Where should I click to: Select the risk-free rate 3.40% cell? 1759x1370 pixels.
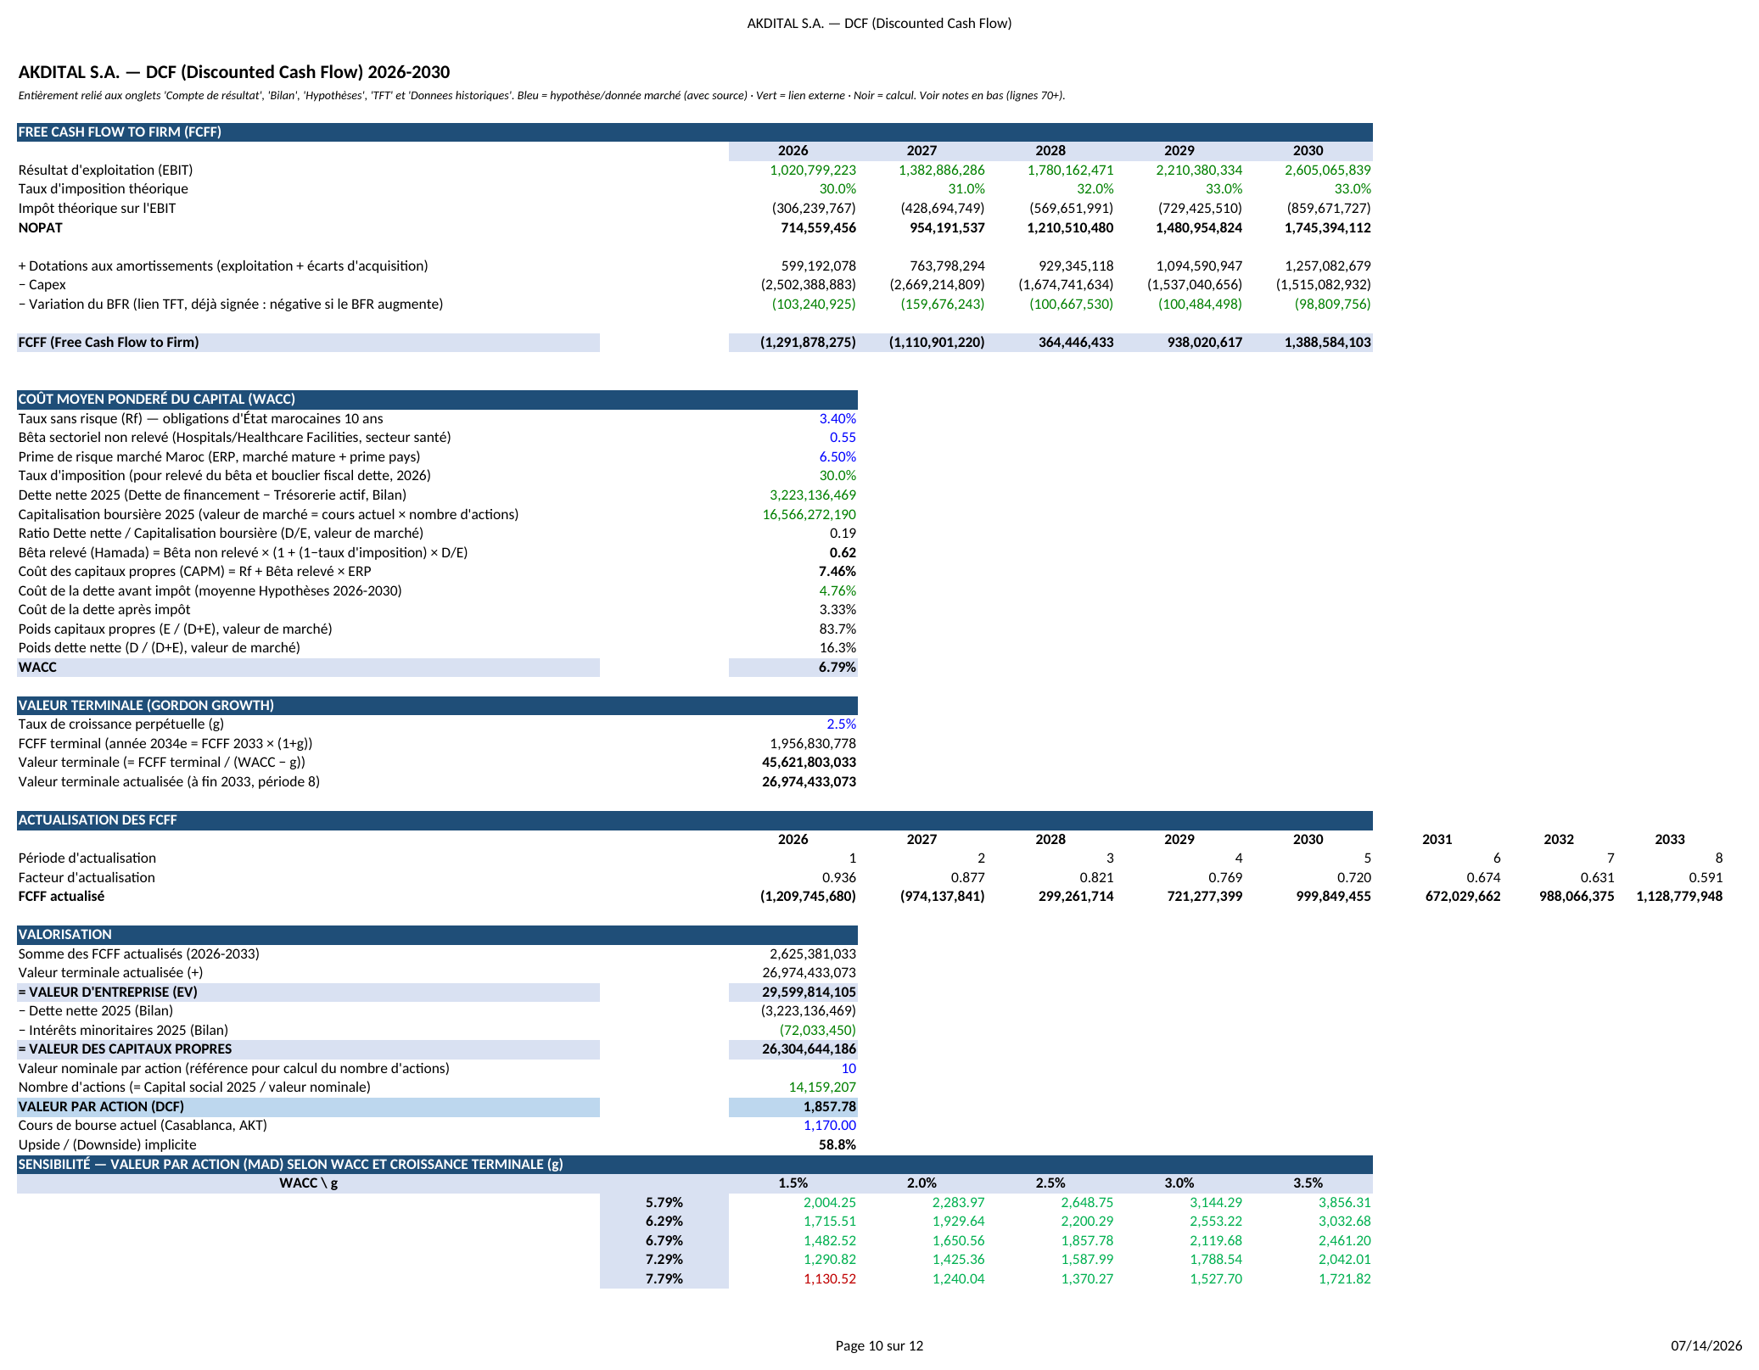coord(837,419)
